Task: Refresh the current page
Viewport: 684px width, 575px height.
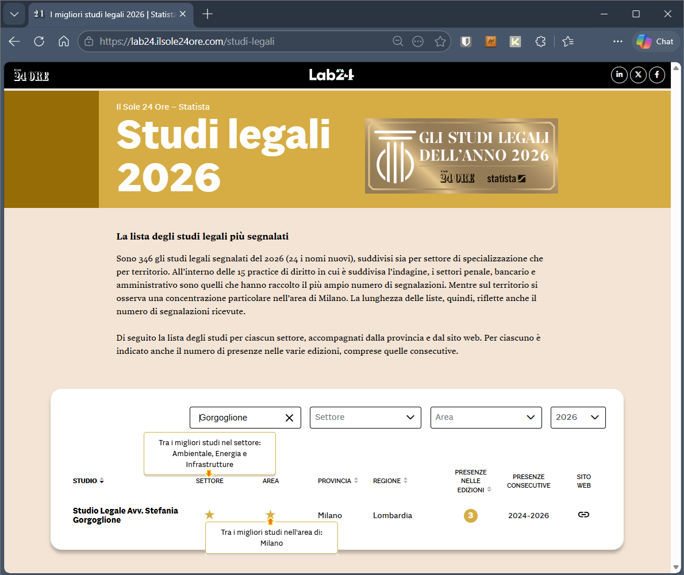Action: (39, 41)
